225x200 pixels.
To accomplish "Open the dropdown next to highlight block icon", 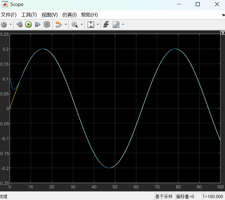I will coord(66,25).
